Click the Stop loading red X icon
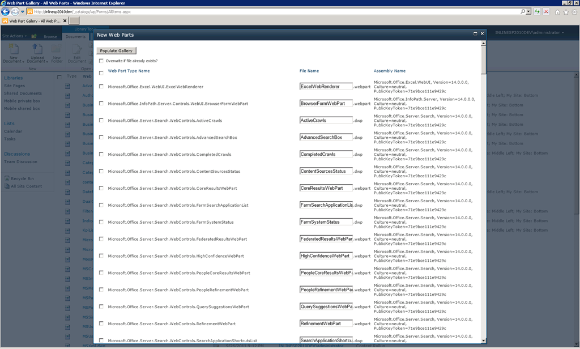Viewport: 580px width, 349px height. click(546, 12)
